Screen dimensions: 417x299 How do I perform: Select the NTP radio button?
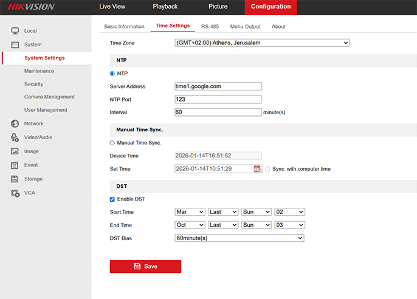112,74
